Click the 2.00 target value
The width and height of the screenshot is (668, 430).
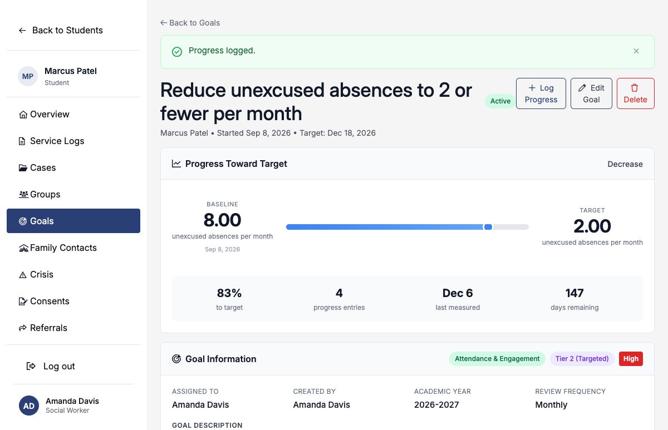pos(592,226)
